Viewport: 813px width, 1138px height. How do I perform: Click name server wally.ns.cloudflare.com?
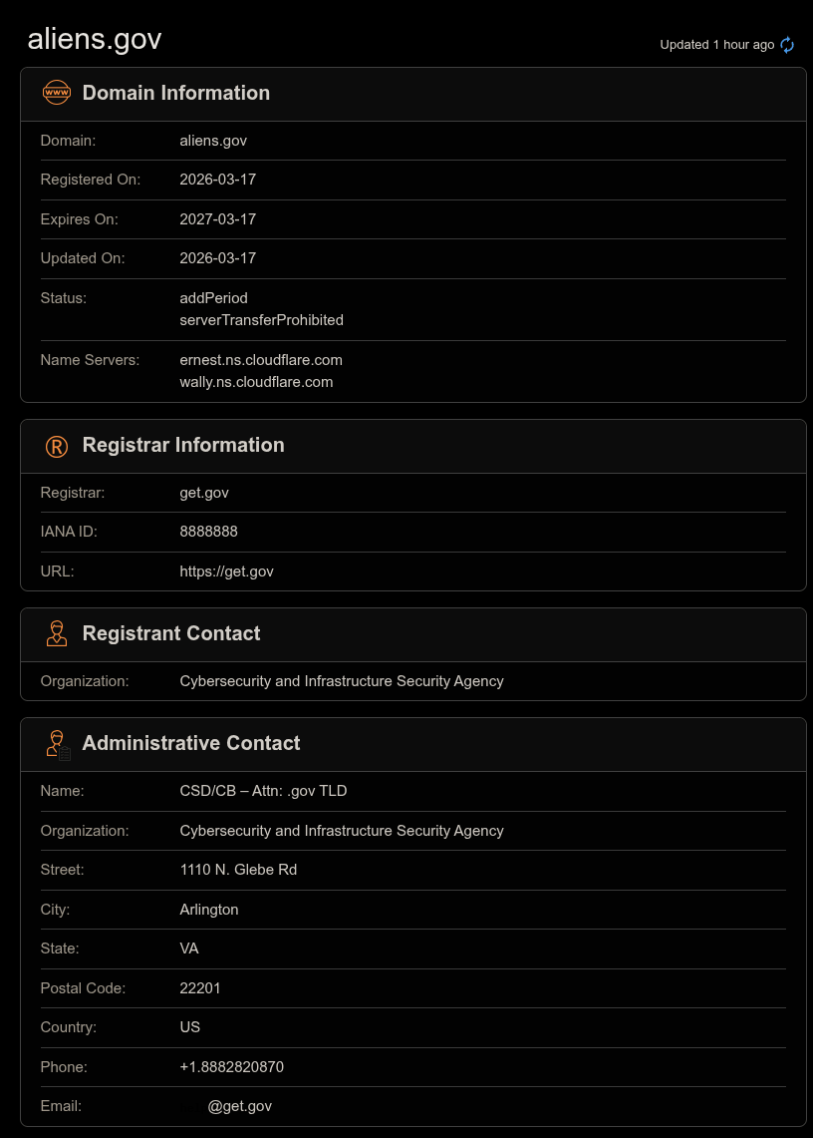(x=256, y=382)
